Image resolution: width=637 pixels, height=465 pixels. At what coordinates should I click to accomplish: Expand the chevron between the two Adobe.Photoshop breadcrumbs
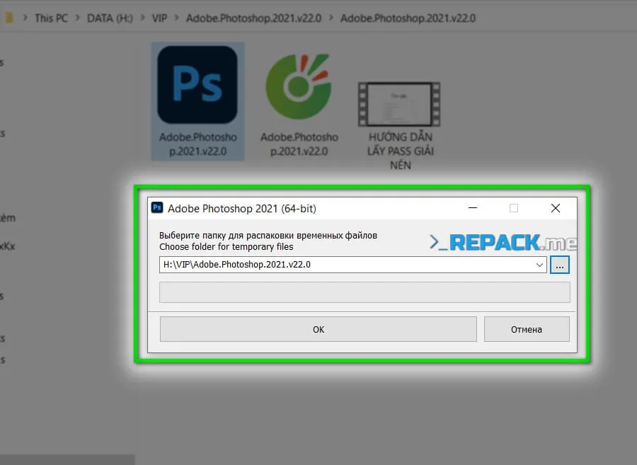coord(331,18)
